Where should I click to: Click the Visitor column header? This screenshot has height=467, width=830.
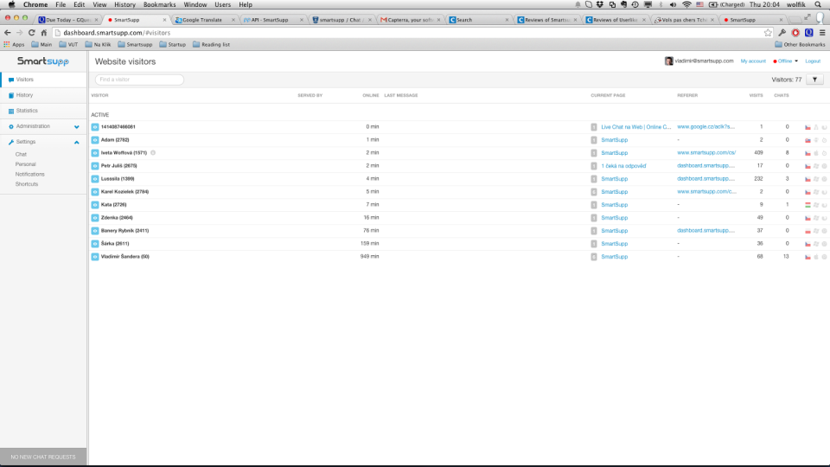99,95
